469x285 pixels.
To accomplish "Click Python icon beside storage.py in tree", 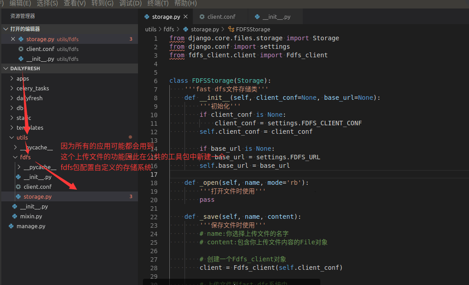I will coord(18,196).
